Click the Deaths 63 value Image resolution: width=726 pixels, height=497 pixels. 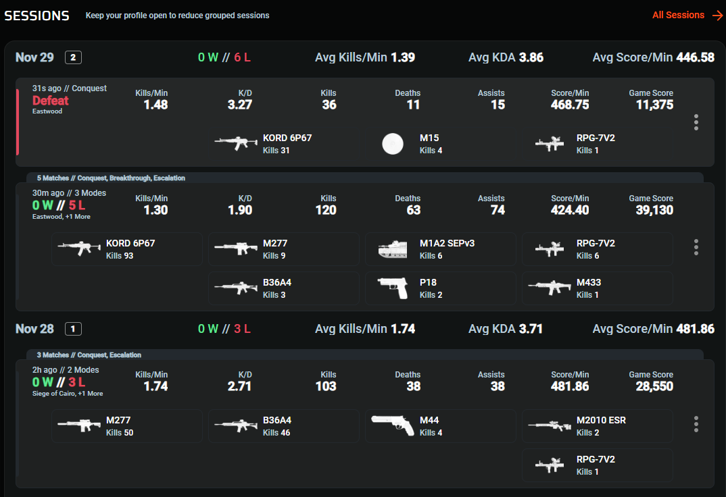coord(414,211)
